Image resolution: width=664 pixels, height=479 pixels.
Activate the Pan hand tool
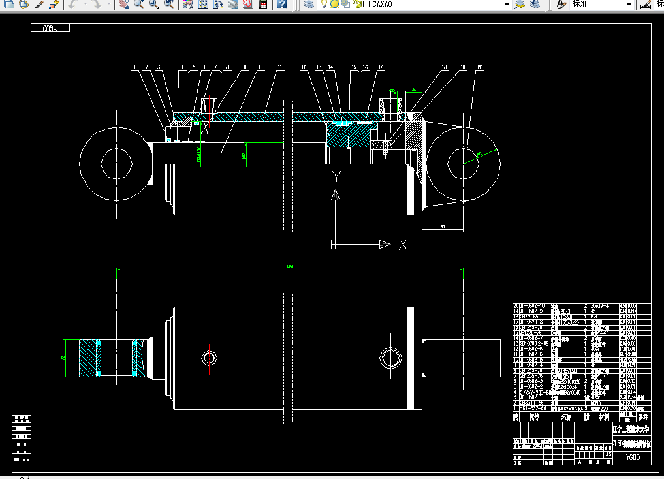click(x=123, y=4)
